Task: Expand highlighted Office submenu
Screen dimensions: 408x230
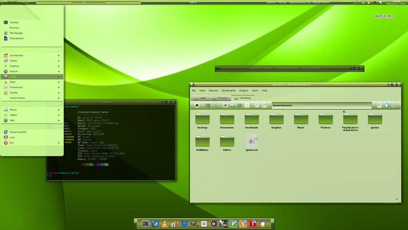Action: pos(32,77)
